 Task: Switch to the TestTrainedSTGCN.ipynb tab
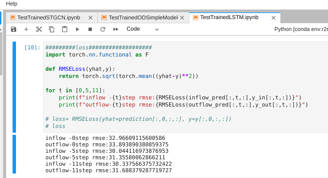pyautogui.click(x=48, y=17)
